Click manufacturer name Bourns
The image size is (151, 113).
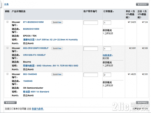(27, 62)
